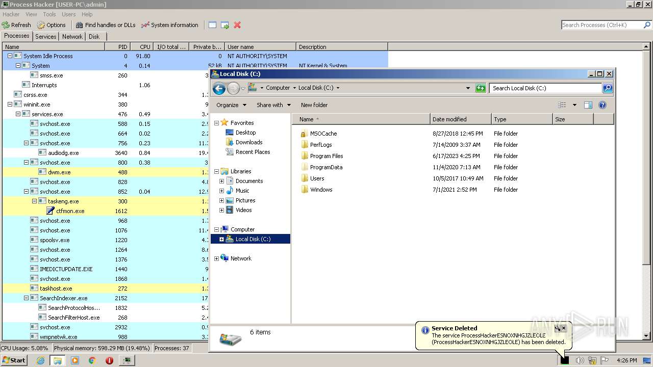Click the Start button
653x367 pixels.
14,360
